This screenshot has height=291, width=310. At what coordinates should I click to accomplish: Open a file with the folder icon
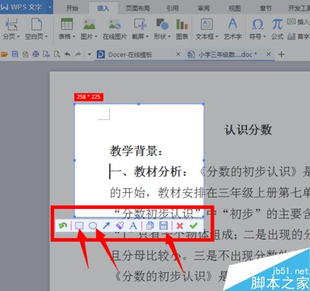pos(4,55)
